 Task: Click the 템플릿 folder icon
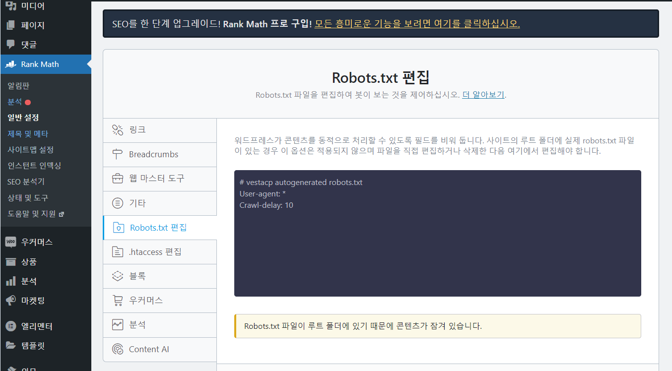point(11,346)
